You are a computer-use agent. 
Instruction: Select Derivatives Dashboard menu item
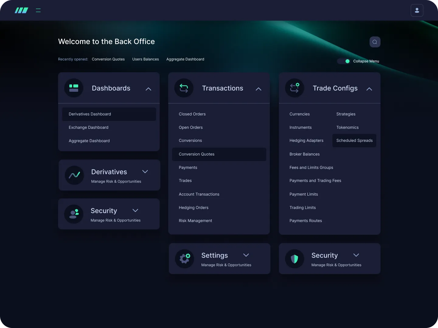click(x=109, y=114)
